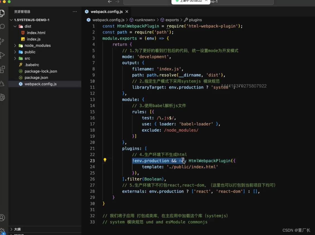Click 'development' string on line 6

tap(153, 57)
